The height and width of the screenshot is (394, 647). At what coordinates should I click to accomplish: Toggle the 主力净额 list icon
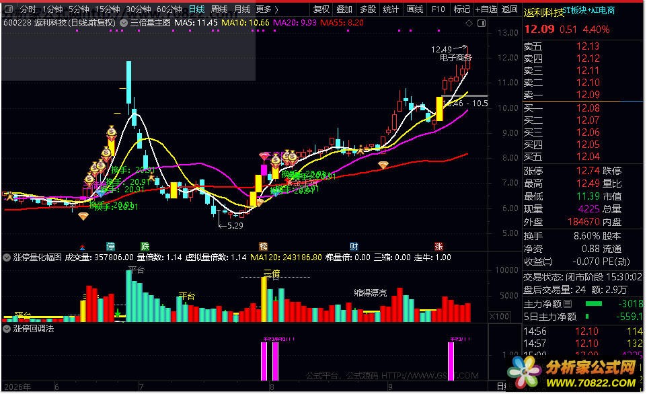(x=568, y=304)
